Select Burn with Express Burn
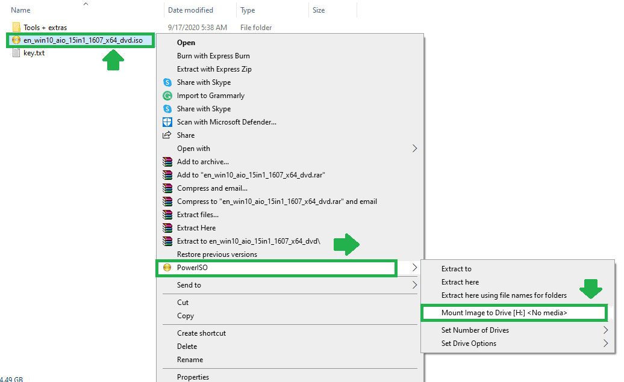This screenshot has width=624, height=382. [213, 56]
